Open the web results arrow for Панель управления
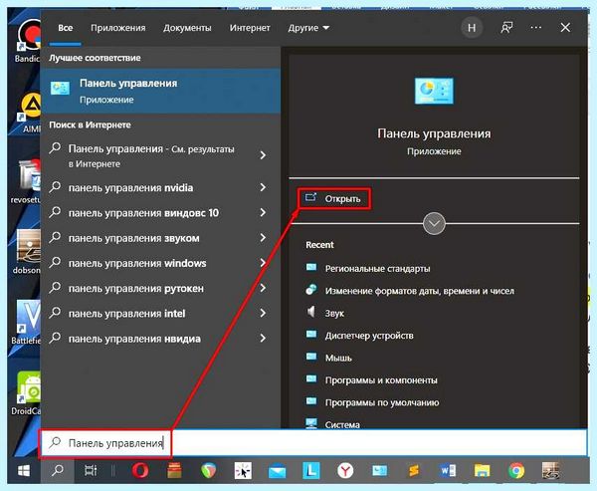Viewport: 597px width, 491px height. pos(263,155)
